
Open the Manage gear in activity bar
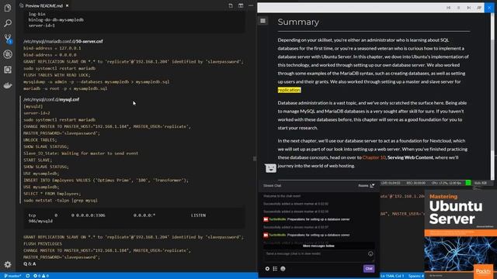pos(8,264)
